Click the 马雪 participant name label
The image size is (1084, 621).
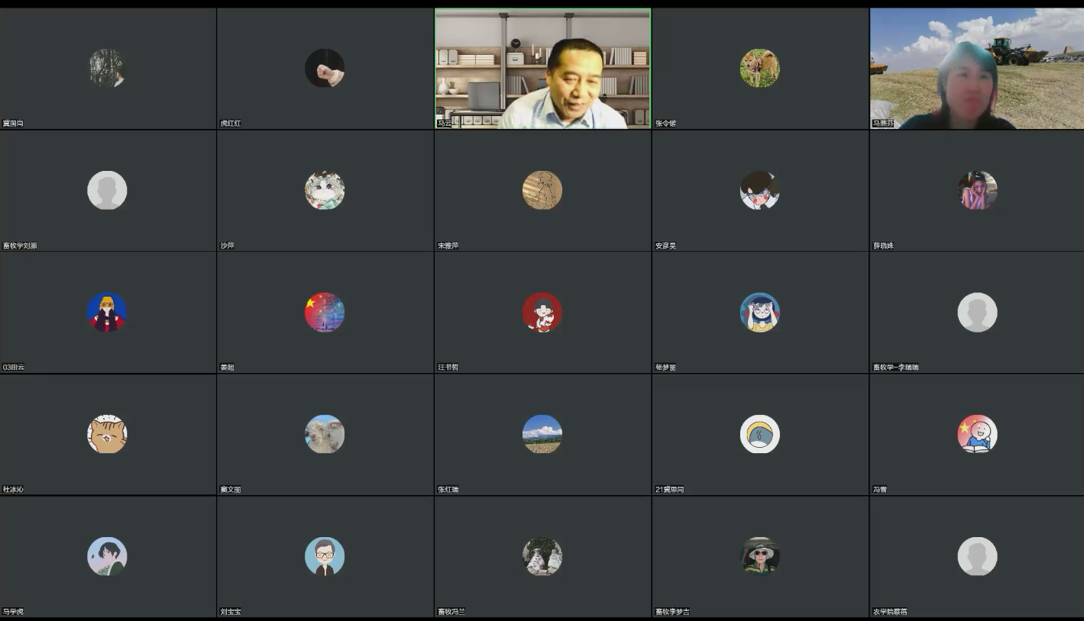(880, 490)
